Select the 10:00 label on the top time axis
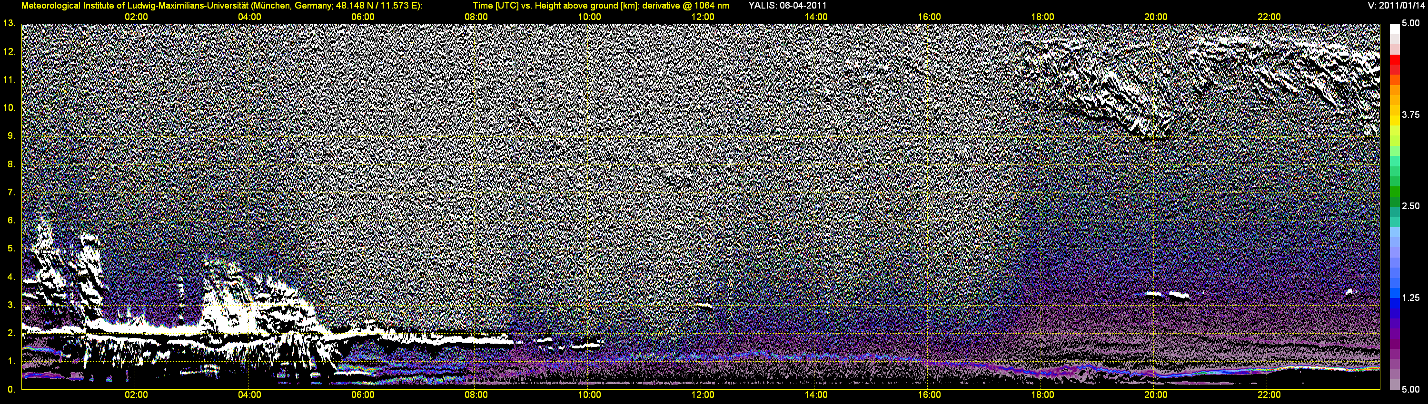The image size is (1428, 404). (589, 17)
